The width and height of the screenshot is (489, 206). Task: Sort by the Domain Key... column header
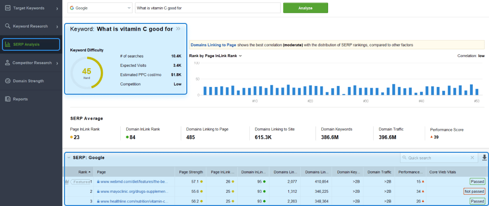point(347,172)
